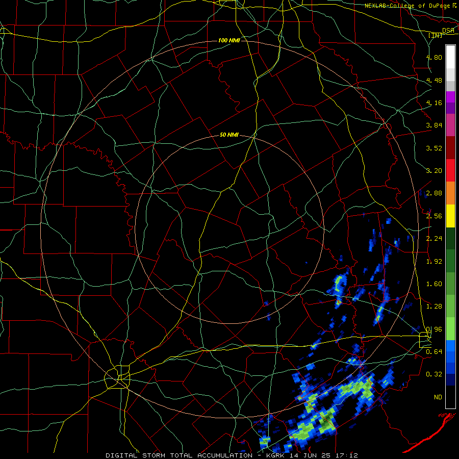Click the 0.96 legend value
The image size is (459, 459).
(434, 329)
